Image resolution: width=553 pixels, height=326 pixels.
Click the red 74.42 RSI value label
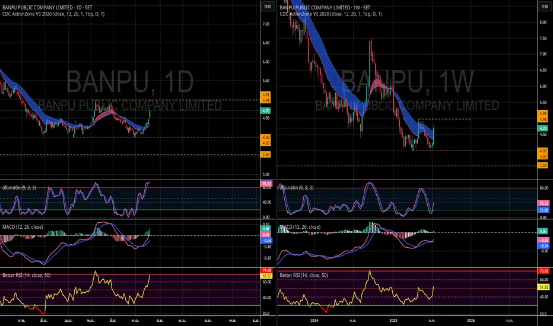266,271
